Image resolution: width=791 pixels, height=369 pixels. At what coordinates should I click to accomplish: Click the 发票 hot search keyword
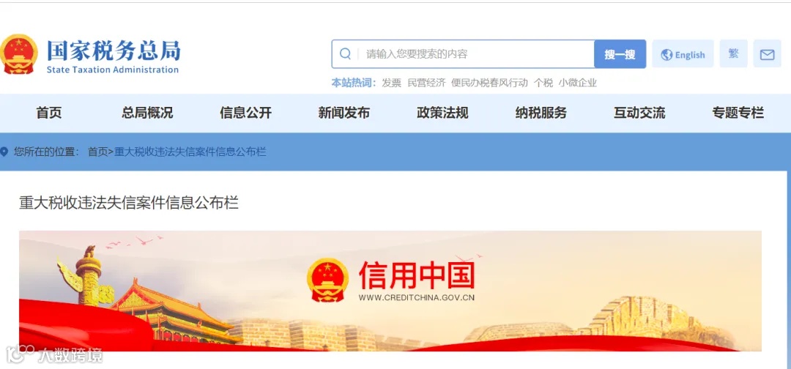[391, 83]
